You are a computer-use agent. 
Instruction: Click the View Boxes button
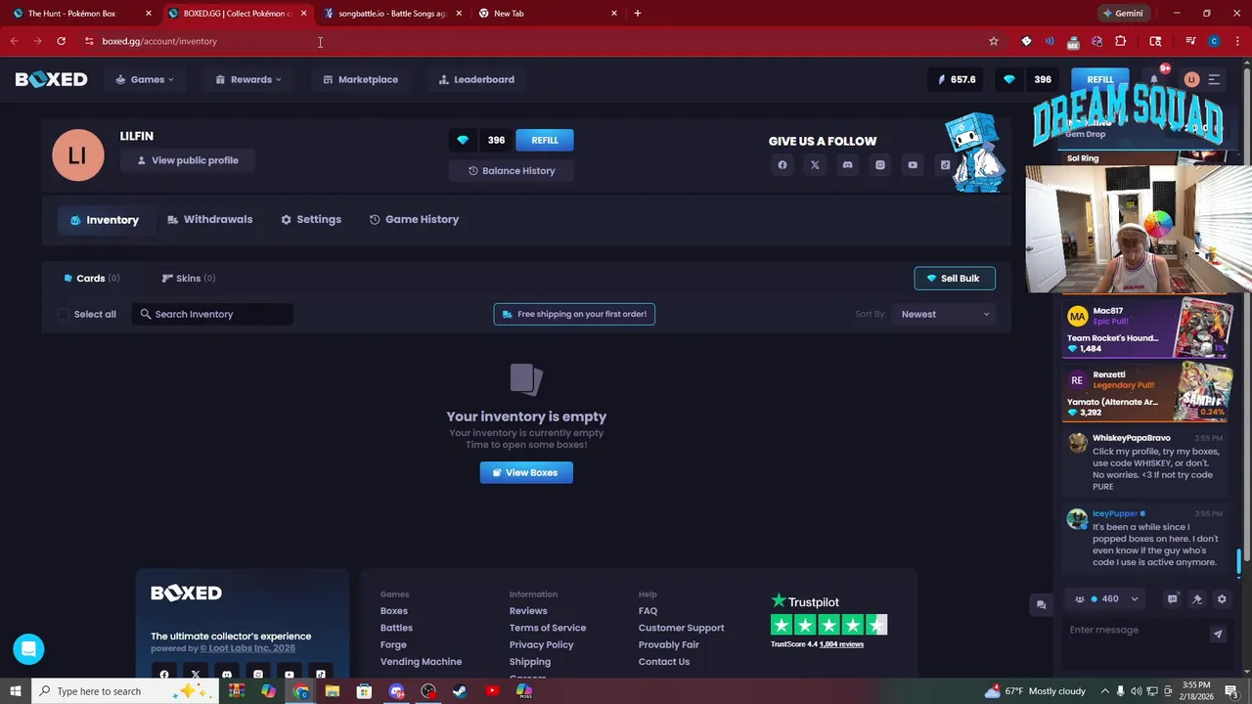pos(526,472)
